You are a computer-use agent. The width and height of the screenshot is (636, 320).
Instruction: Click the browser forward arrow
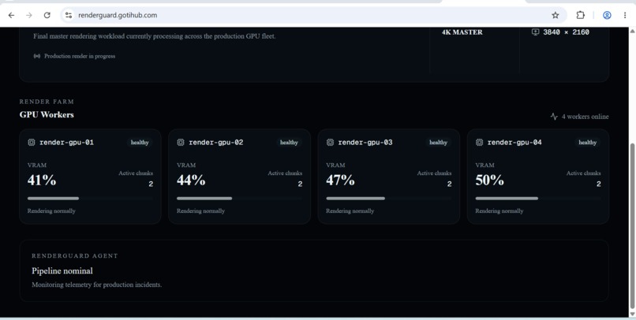coord(28,16)
